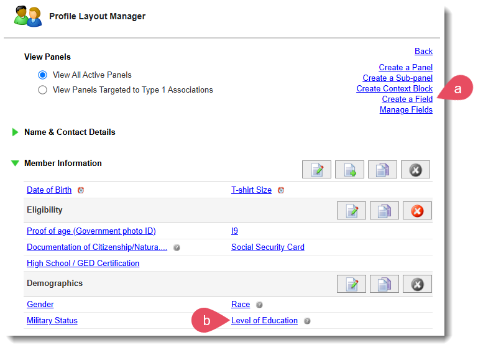
Task: Copy the Demographics sub-panel
Action: [x=384, y=284]
